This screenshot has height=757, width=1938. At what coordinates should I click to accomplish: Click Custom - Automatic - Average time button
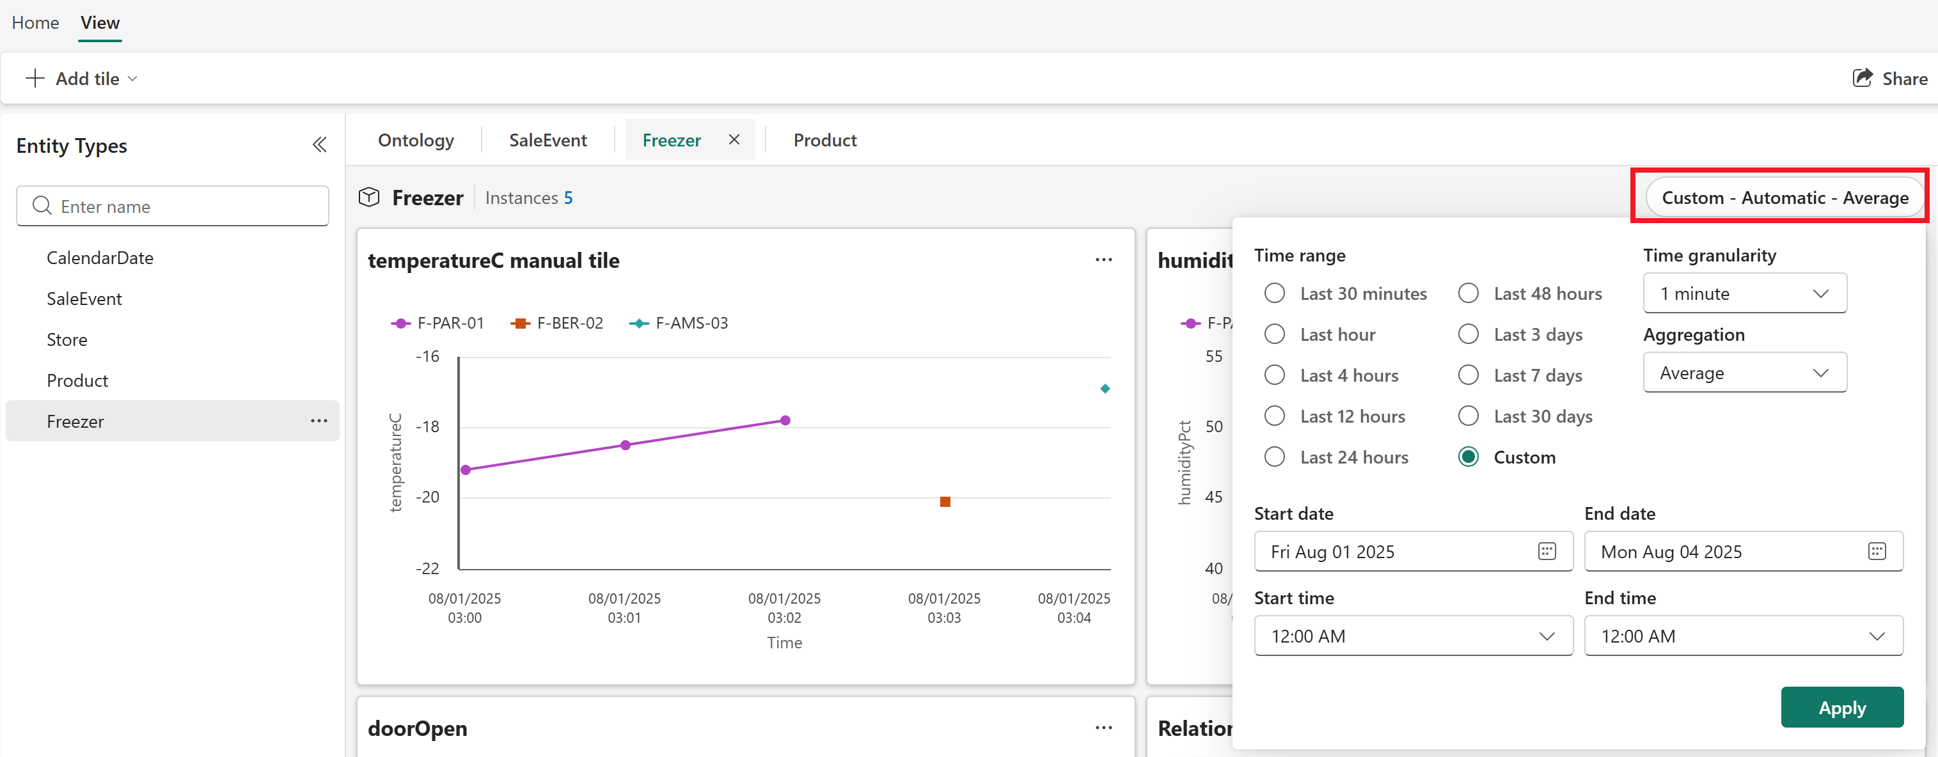[x=1784, y=198]
